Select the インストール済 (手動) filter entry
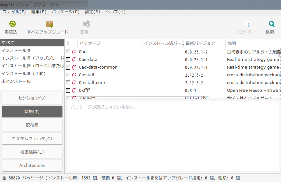The height and width of the screenshot is (182, 281). pos(32,73)
